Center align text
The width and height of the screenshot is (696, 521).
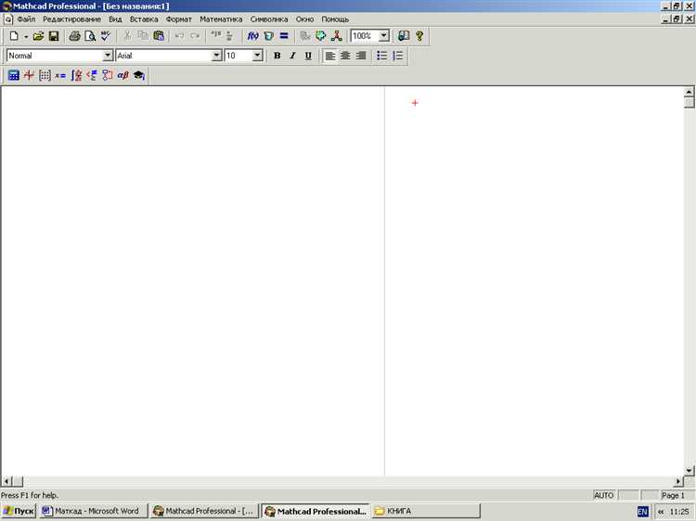coord(345,56)
